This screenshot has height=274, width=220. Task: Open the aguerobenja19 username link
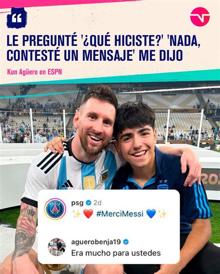point(96,242)
